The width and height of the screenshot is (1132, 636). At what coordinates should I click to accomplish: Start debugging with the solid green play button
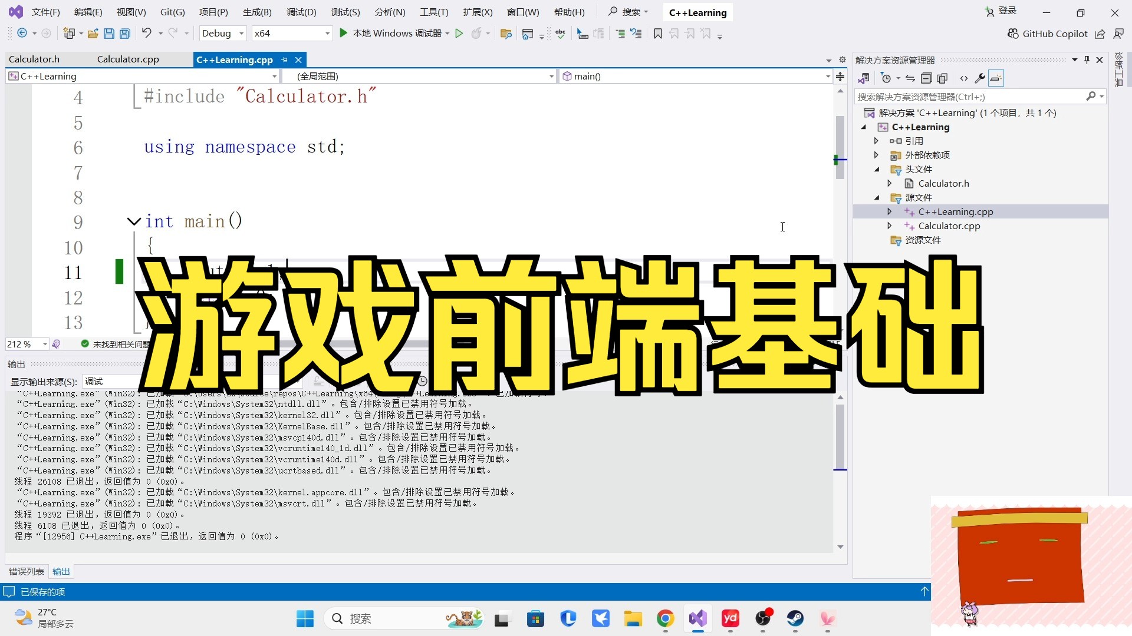click(x=343, y=33)
